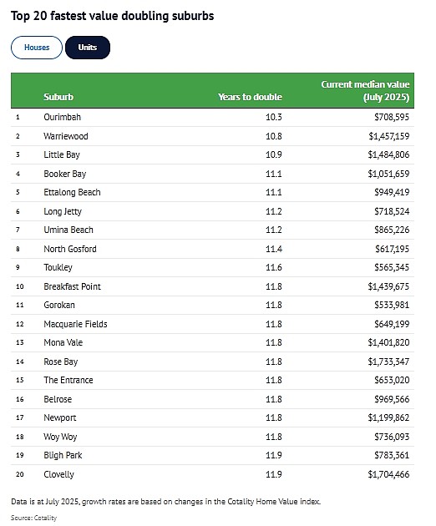Image resolution: width=436 pixels, height=526 pixels.
Task: Switch to the Houses tab
Action: [x=37, y=48]
